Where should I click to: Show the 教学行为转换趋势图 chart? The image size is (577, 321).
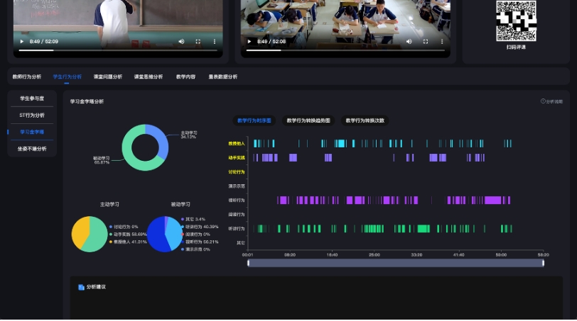[x=309, y=120]
